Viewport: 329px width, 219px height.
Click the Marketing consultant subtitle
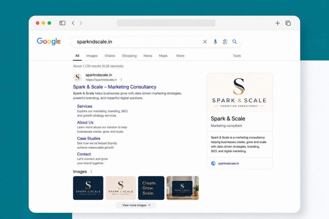click(x=226, y=126)
